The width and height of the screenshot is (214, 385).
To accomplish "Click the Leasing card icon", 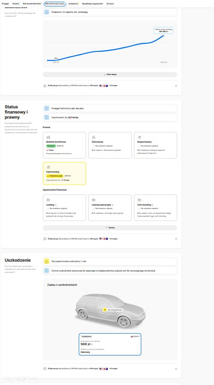I will (x=48, y=200).
